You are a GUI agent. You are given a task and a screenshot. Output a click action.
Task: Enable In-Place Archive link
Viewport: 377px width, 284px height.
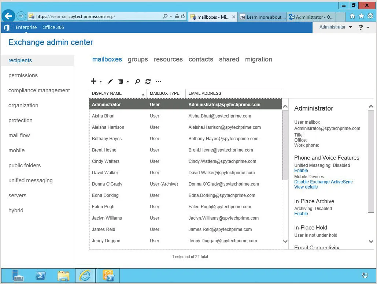[301, 214]
